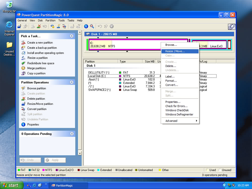Screen dimensions: 252x189
Task: Click the Create a backup partition task
Action: [39, 48]
